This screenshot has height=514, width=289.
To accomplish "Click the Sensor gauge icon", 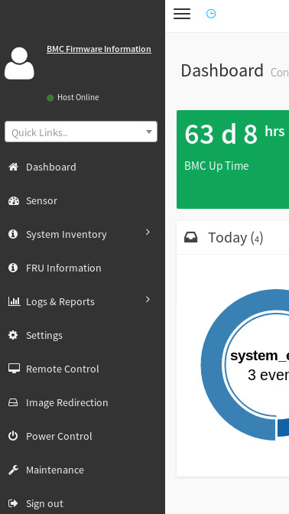I will click(14, 200).
